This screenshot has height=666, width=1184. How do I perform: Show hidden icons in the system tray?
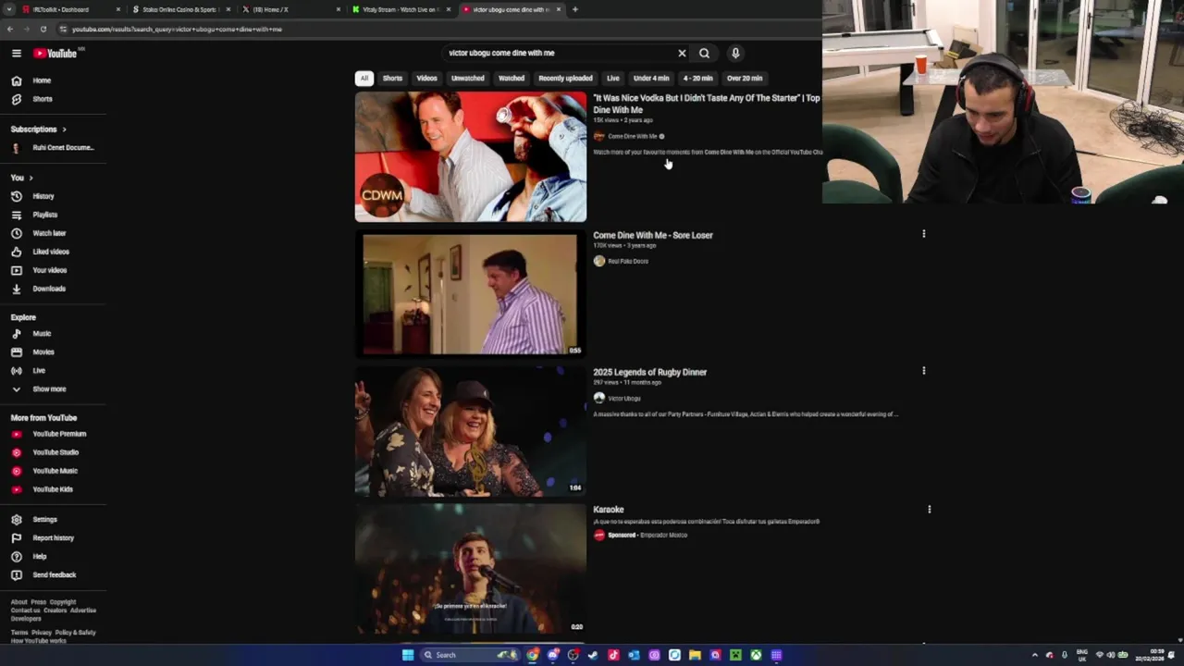click(x=1034, y=655)
